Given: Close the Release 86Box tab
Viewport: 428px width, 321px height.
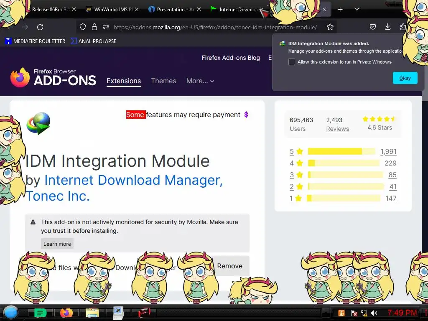Looking at the screenshot, I should click(x=74, y=9).
